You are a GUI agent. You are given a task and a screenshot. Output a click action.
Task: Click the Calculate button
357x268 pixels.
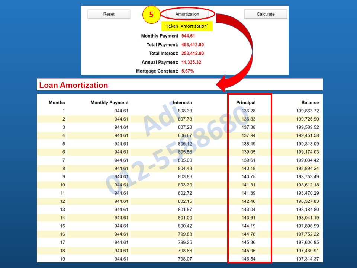click(266, 14)
